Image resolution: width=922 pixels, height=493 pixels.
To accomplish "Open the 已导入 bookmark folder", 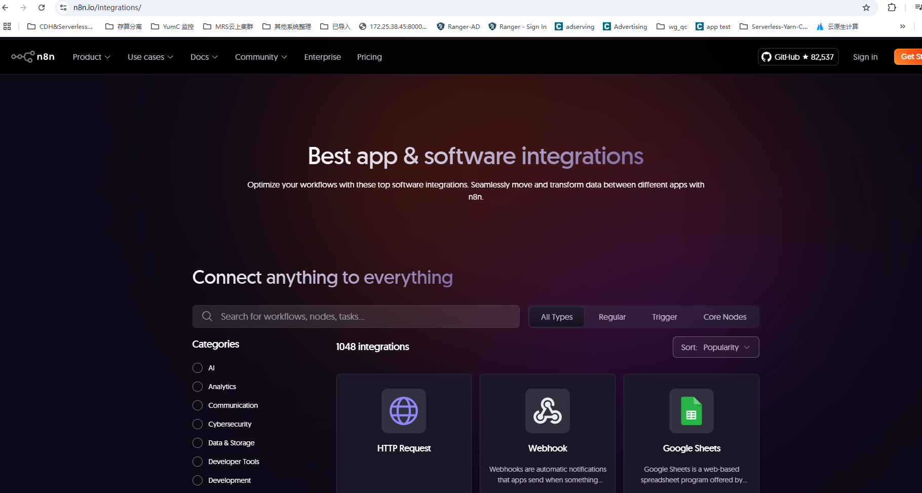I will 335,26.
